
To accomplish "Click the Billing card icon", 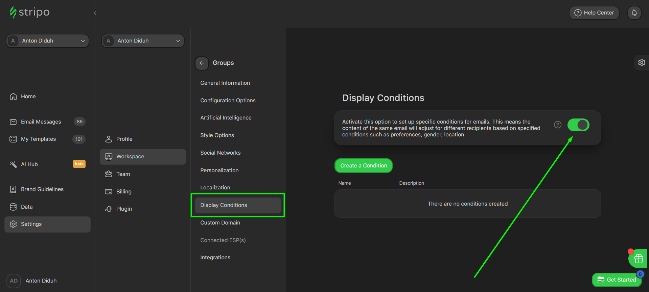I will coord(109,192).
